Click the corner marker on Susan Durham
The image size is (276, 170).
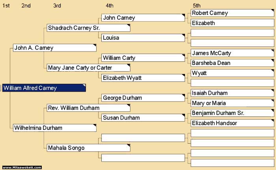pyautogui.click(x=183, y=116)
